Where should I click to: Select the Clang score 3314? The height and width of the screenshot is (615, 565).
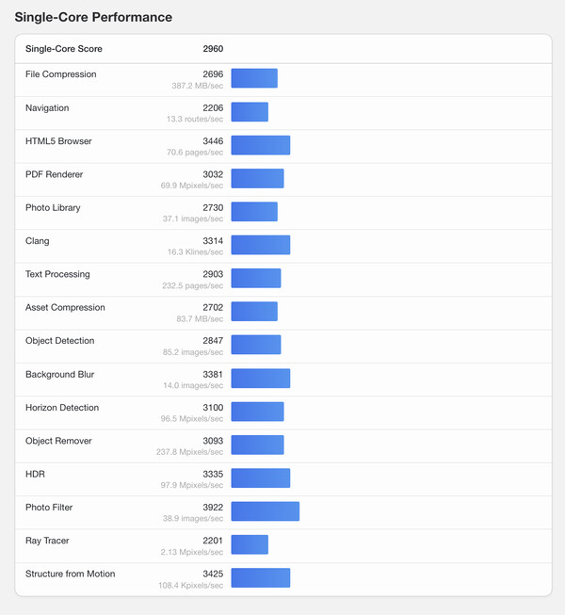click(x=213, y=241)
